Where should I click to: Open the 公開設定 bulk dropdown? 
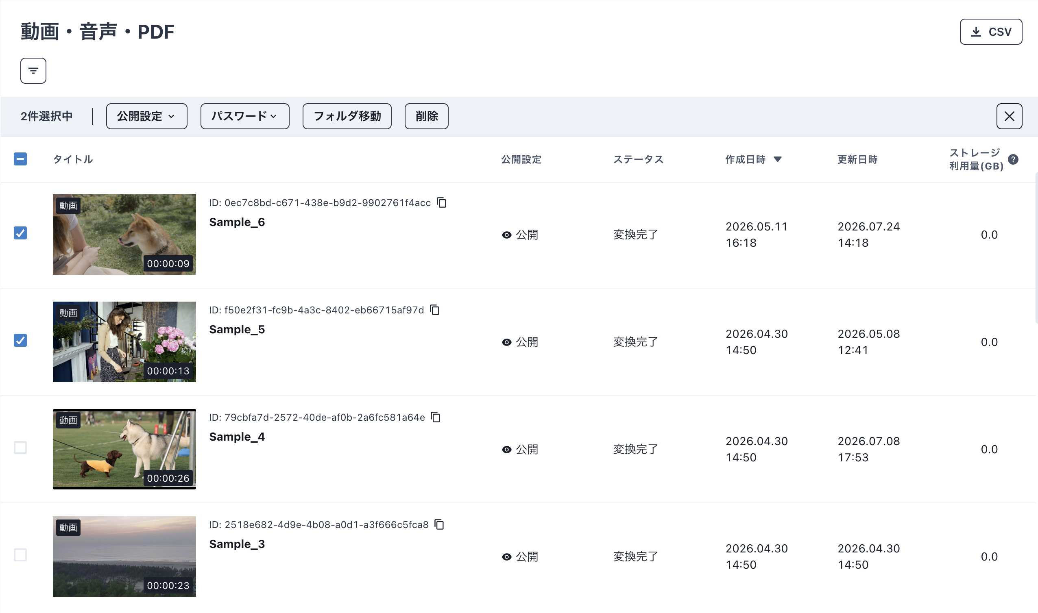146,116
